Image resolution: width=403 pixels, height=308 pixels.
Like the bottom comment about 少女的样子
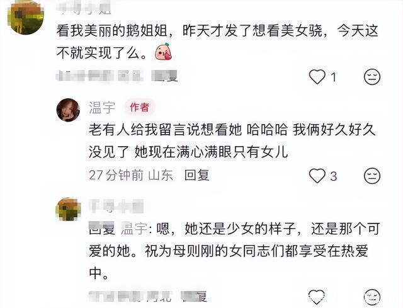click(317, 296)
